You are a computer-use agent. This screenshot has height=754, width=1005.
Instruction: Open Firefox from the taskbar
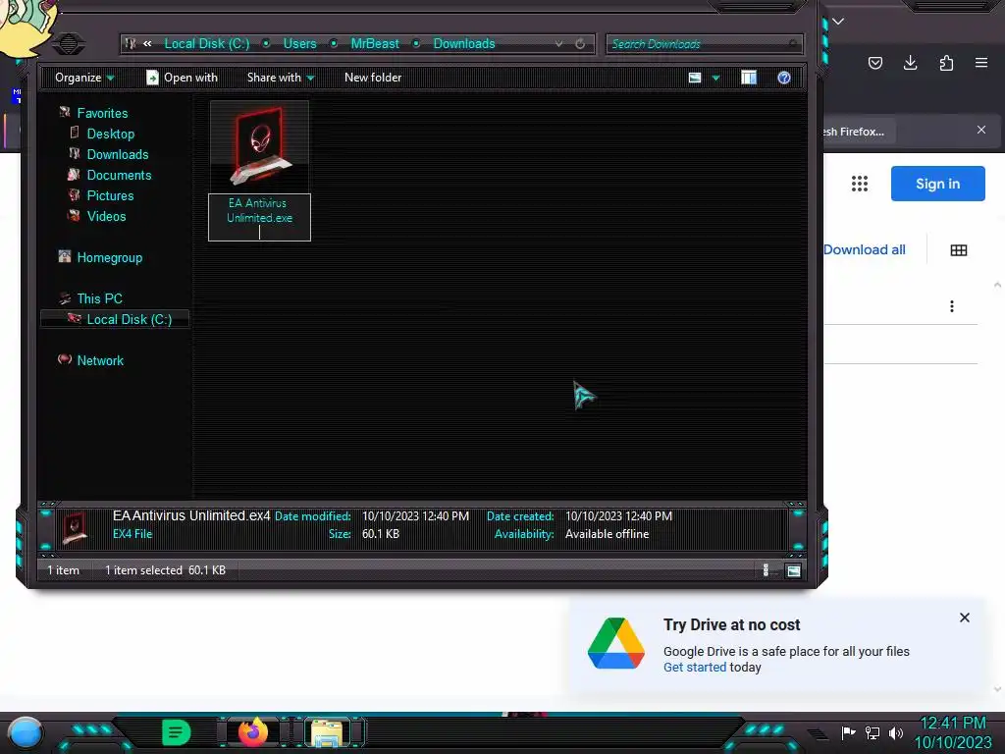tap(253, 732)
